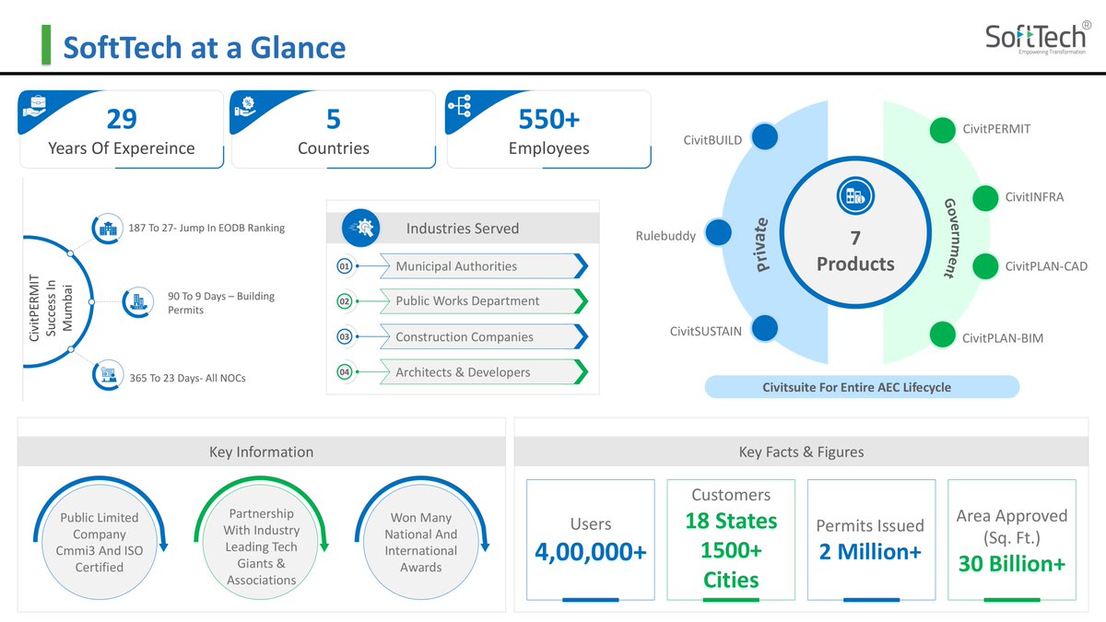Click the Architects & Developers arrow row

(484, 372)
